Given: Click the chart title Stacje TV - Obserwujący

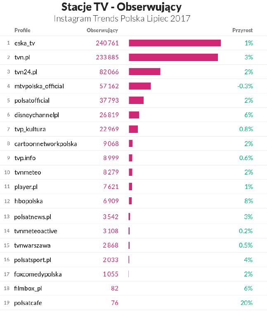Looking at the screenshot, I should click(121, 7).
